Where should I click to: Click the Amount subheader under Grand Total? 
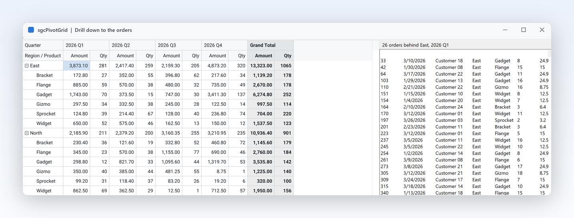coord(261,56)
